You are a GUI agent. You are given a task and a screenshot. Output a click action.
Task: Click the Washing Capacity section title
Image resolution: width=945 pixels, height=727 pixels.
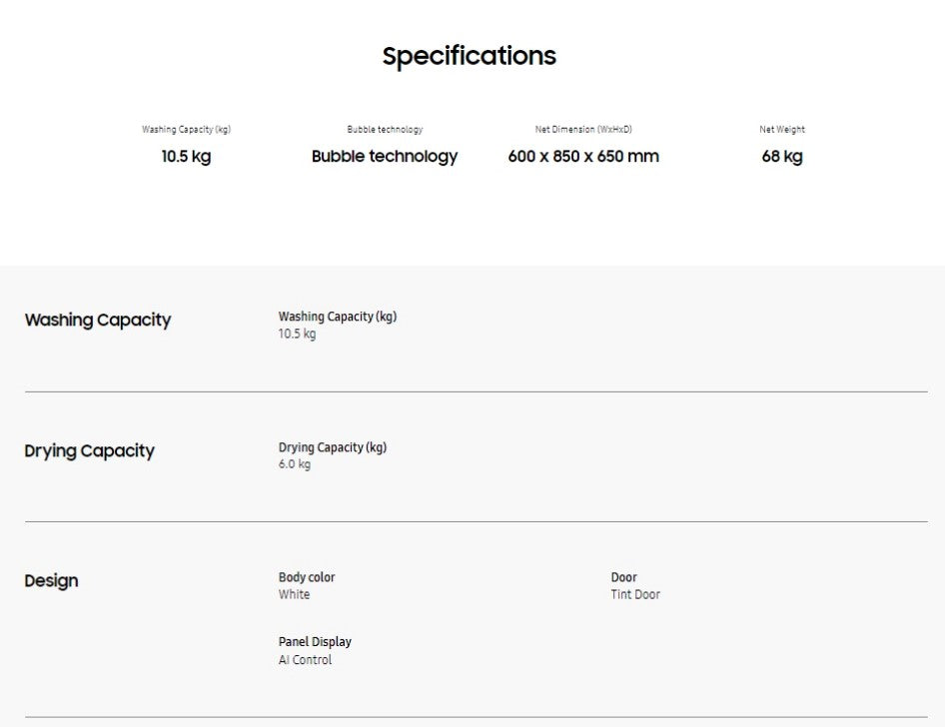98,321
